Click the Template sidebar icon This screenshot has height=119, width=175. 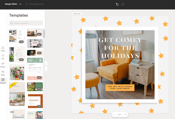[3, 81]
